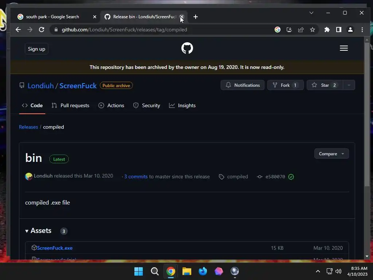Screen dimensions: 373x280
Task: Open the Security tab
Action: click(x=146, y=105)
